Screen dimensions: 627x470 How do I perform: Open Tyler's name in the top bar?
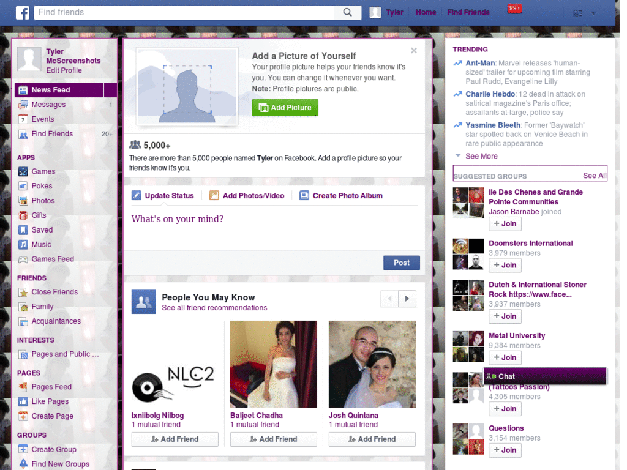click(x=394, y=12)
